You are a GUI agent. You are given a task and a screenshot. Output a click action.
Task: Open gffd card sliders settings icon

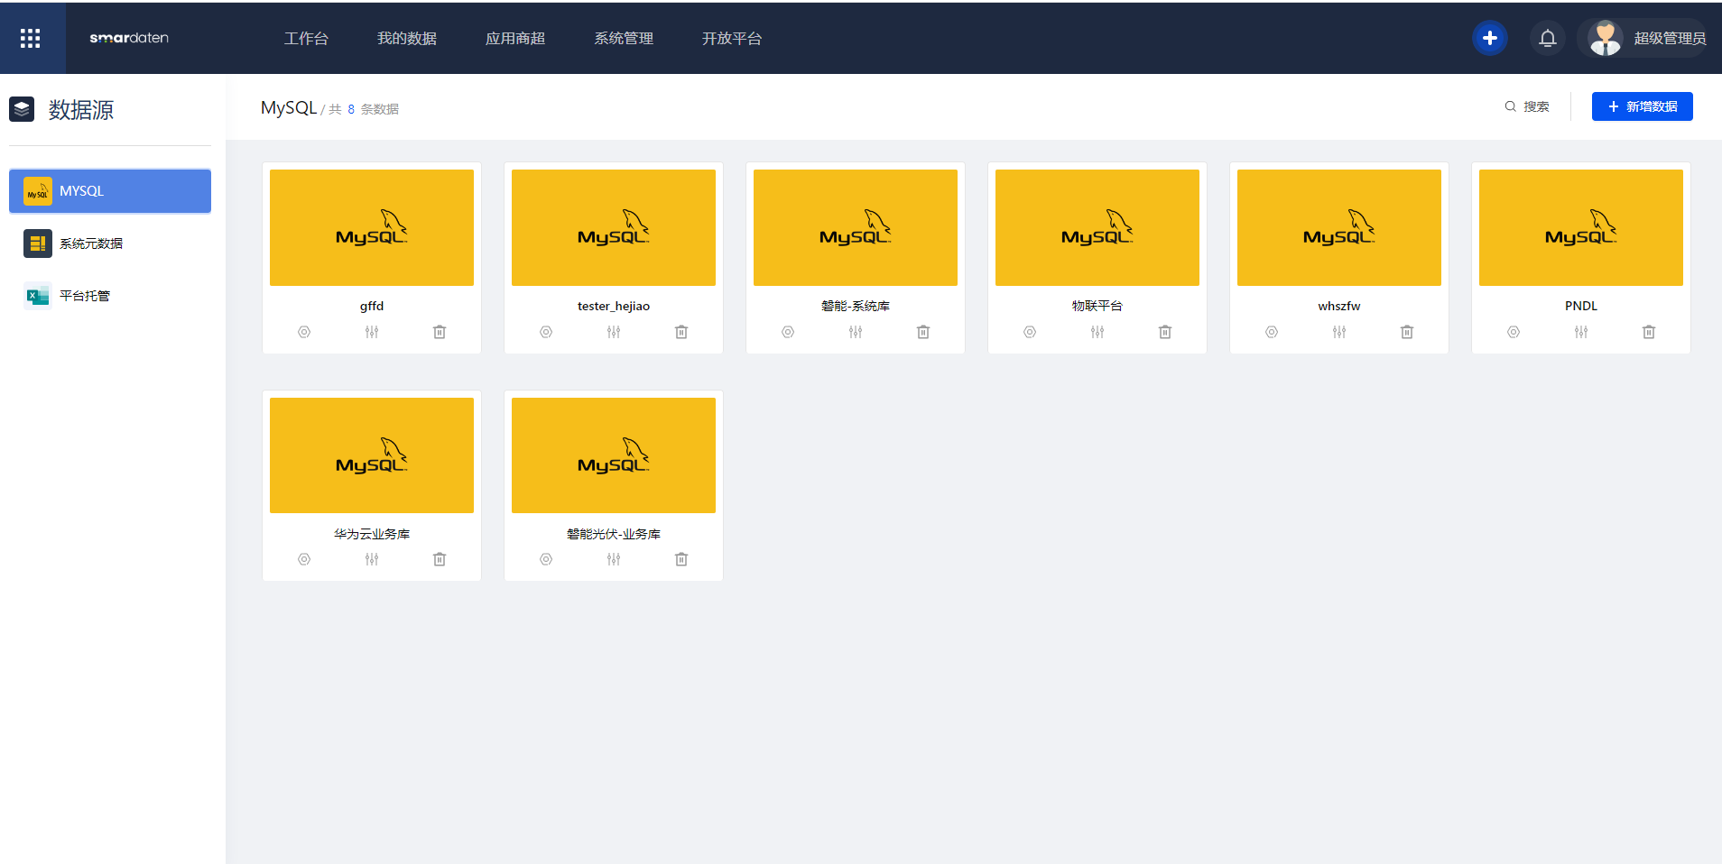[372, 332]
